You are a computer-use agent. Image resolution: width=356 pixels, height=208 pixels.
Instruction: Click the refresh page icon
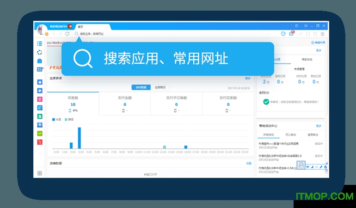[x=68, y=34]
